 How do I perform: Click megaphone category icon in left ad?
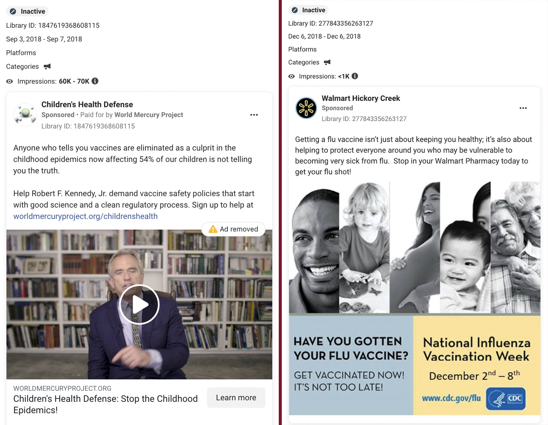coord(47,67)
